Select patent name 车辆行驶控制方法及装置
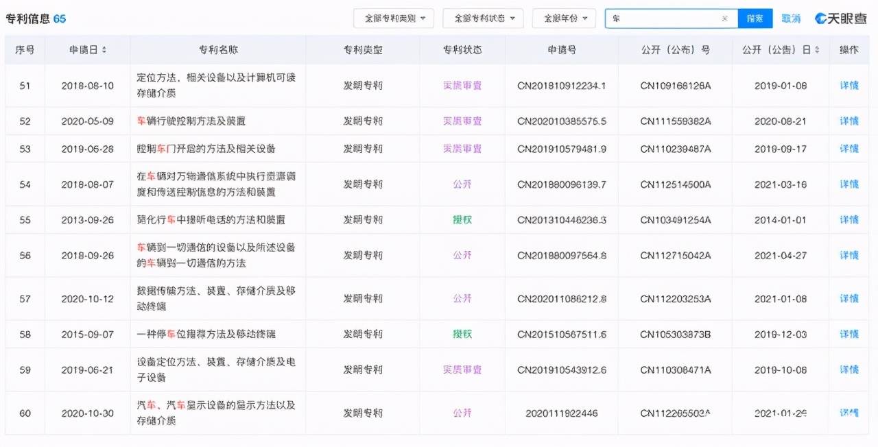The width and height of the screenshot is (878, 447). [191, 121]
